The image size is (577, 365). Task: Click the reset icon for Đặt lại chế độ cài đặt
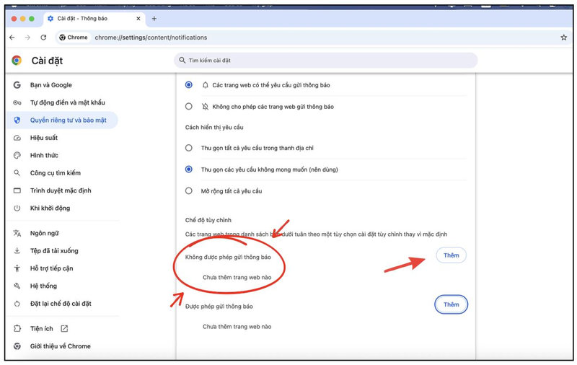(17, 304)
